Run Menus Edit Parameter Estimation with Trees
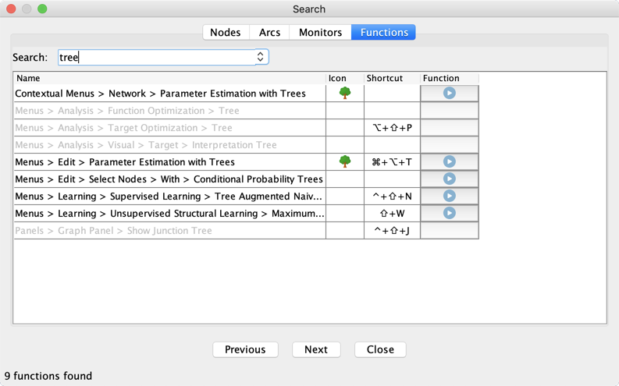Viewport: 619px width, 386px height. [x=450, y=161]
